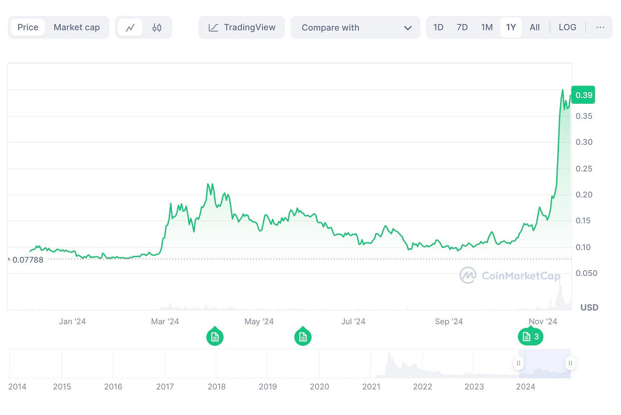
Task: Click the 2014 label in navigator
Action: pos(17,387)
